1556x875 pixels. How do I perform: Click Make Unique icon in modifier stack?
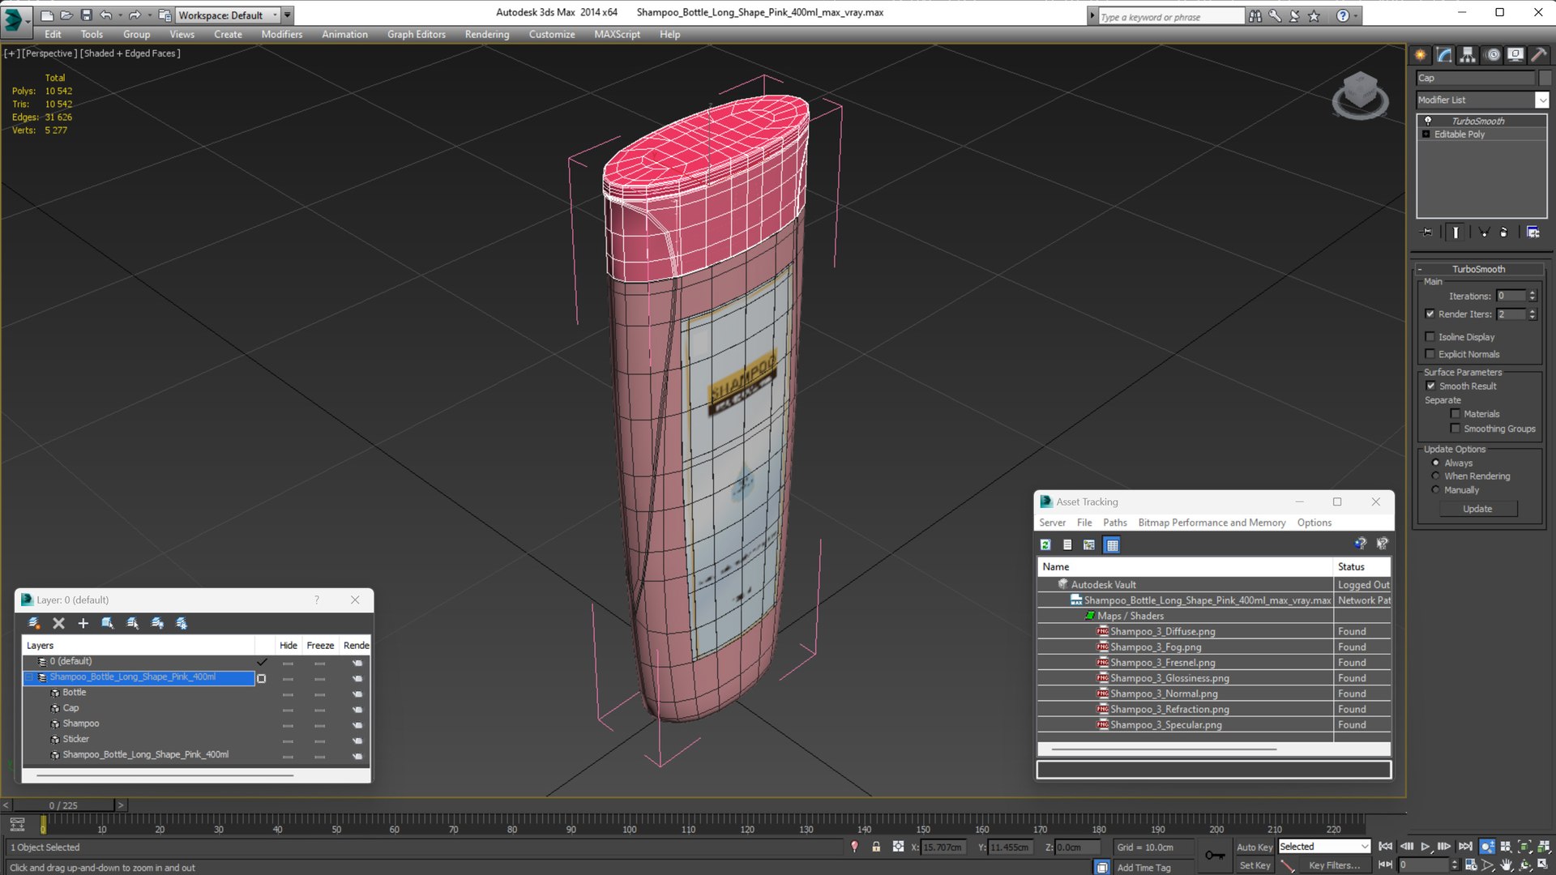[x=1484, y=233]
